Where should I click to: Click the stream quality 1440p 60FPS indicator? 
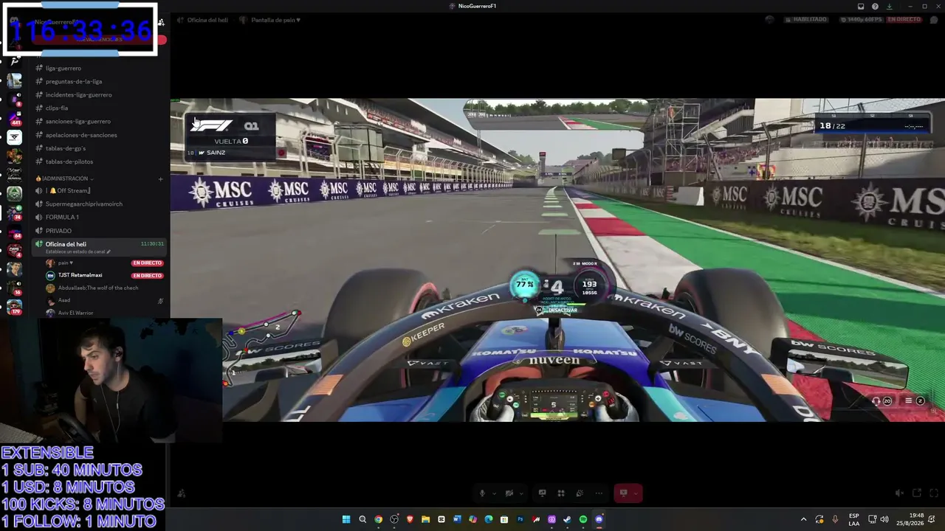[860, 19]
